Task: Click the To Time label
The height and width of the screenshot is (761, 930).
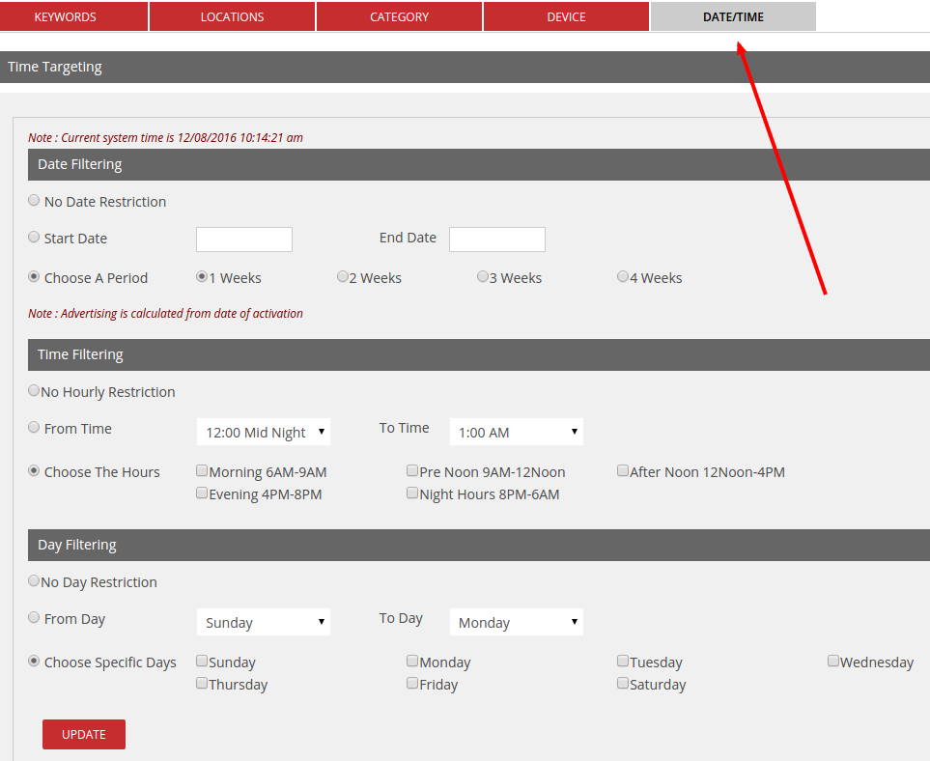Action: point(404,428)
